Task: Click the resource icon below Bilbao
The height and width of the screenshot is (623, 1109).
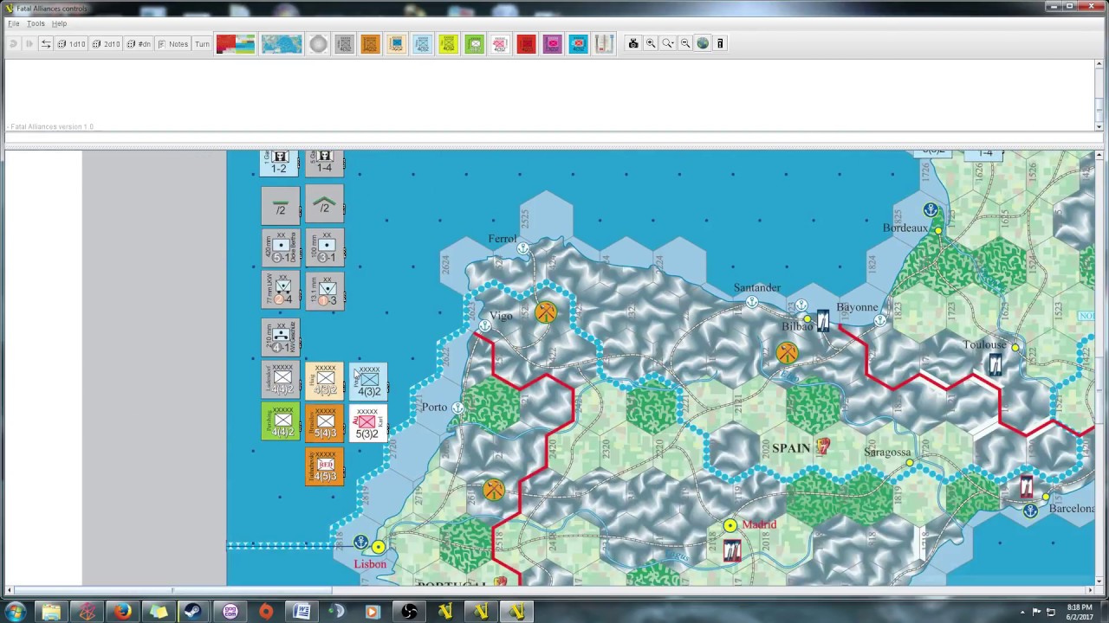Action: coord(787,352)
